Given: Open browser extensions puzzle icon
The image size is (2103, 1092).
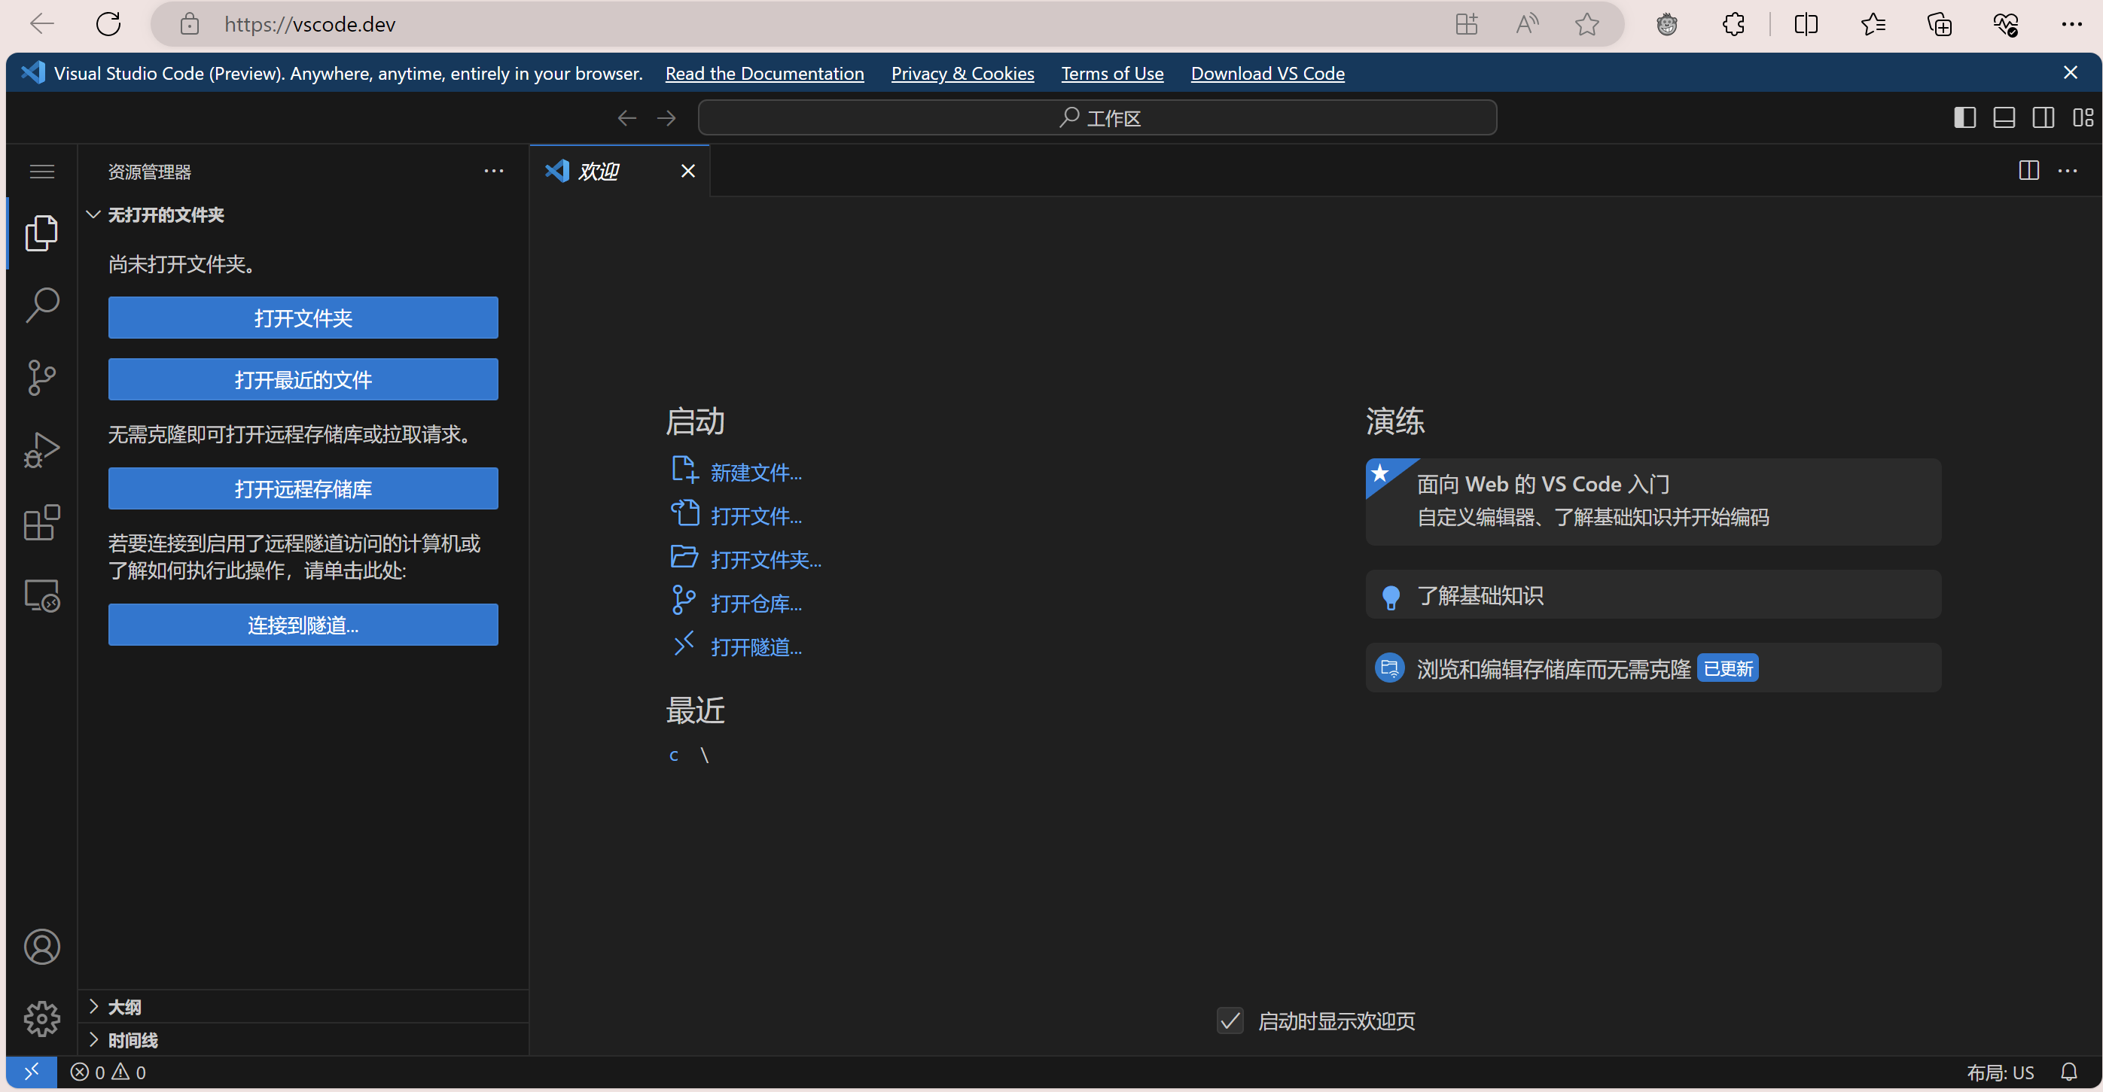Looking at the screenshot, I should click(1733, 23).
